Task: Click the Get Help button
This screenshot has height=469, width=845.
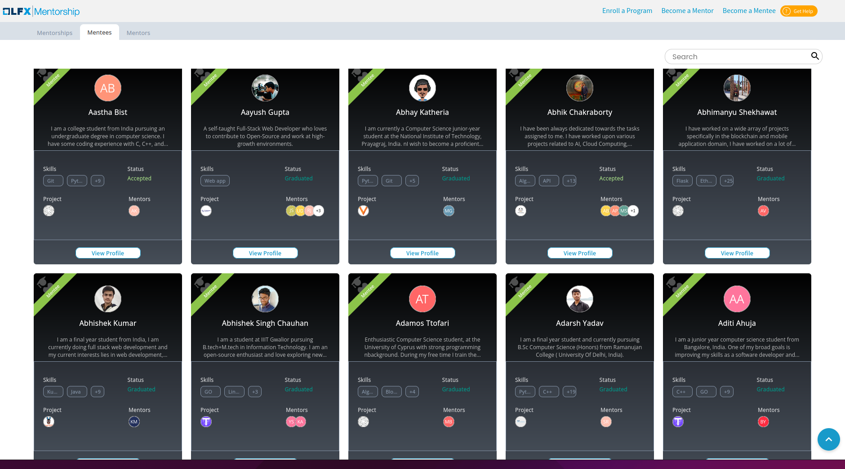Action: (x=799, y=11)
